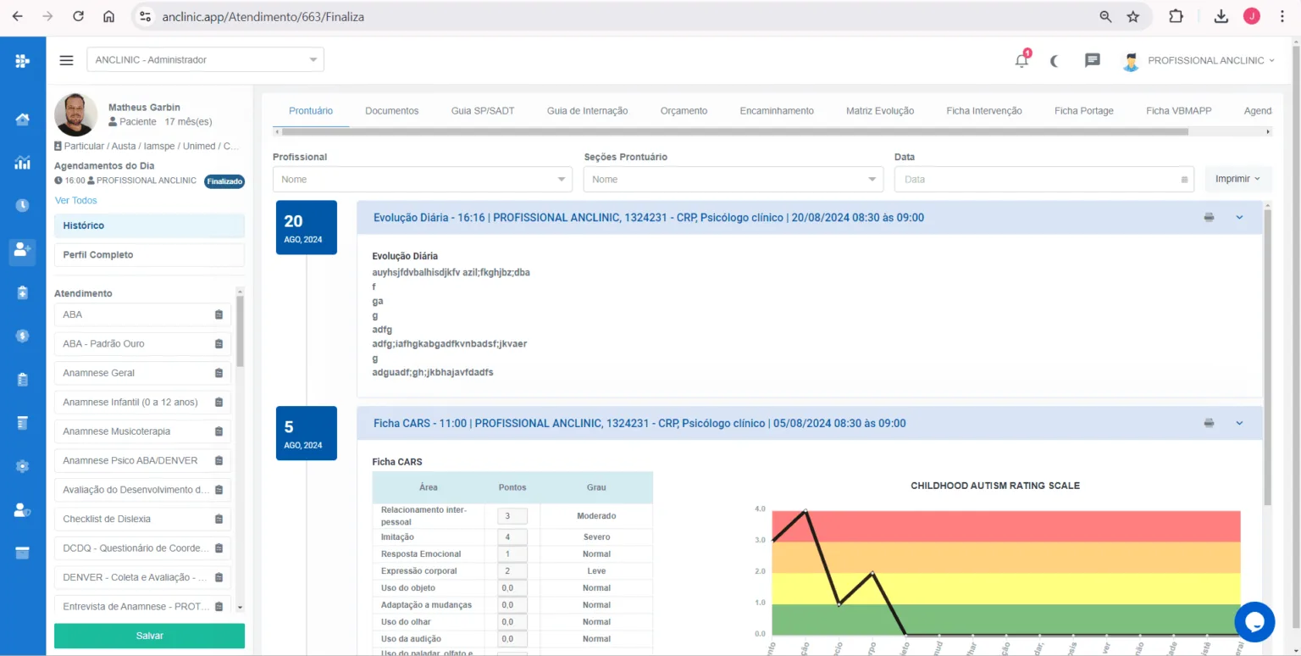Click the floating support chat bubble

1254,622
